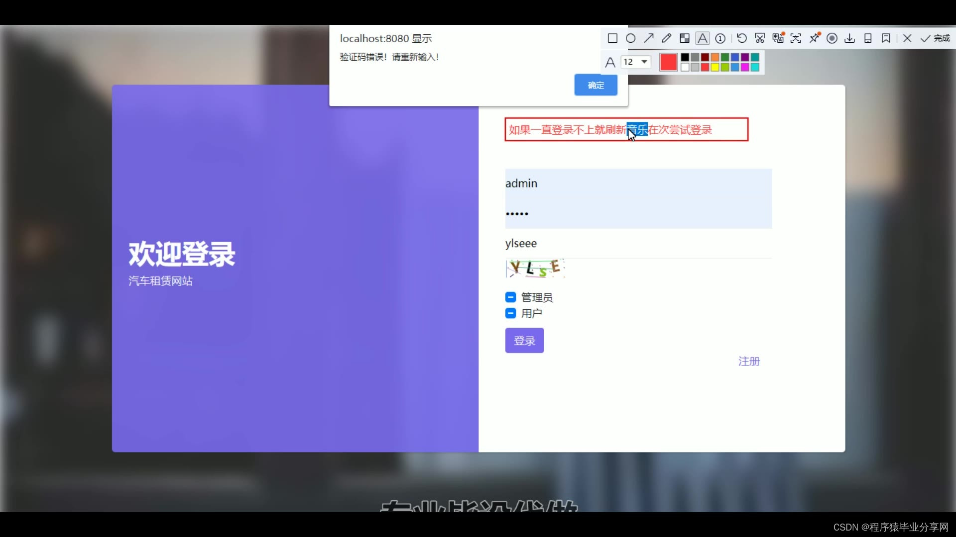Click 确定 in the alert dialog

click(596, 85)
